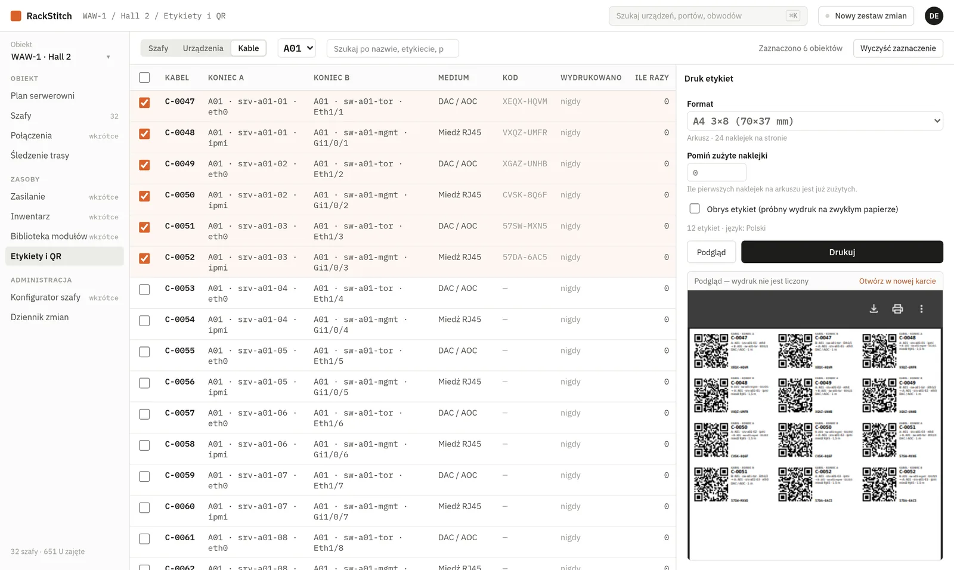Select cable C-0053 checkbox
954x570 pixels.
(144, 290)
